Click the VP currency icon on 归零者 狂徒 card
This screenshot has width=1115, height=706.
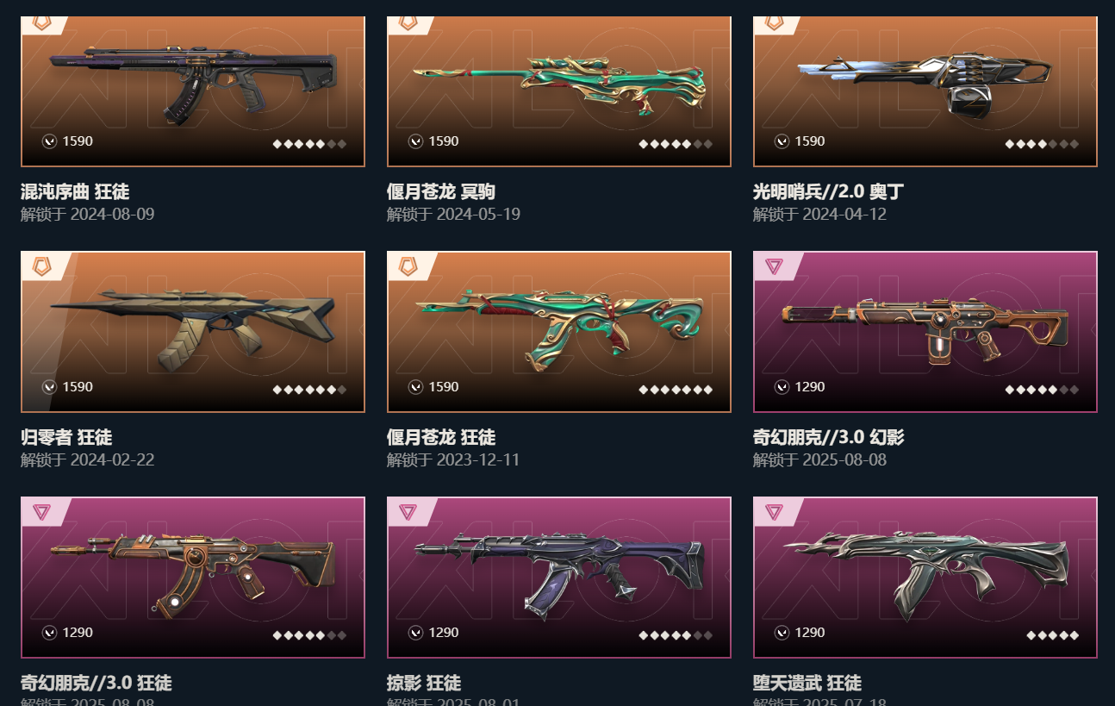(x=50, y=387)
